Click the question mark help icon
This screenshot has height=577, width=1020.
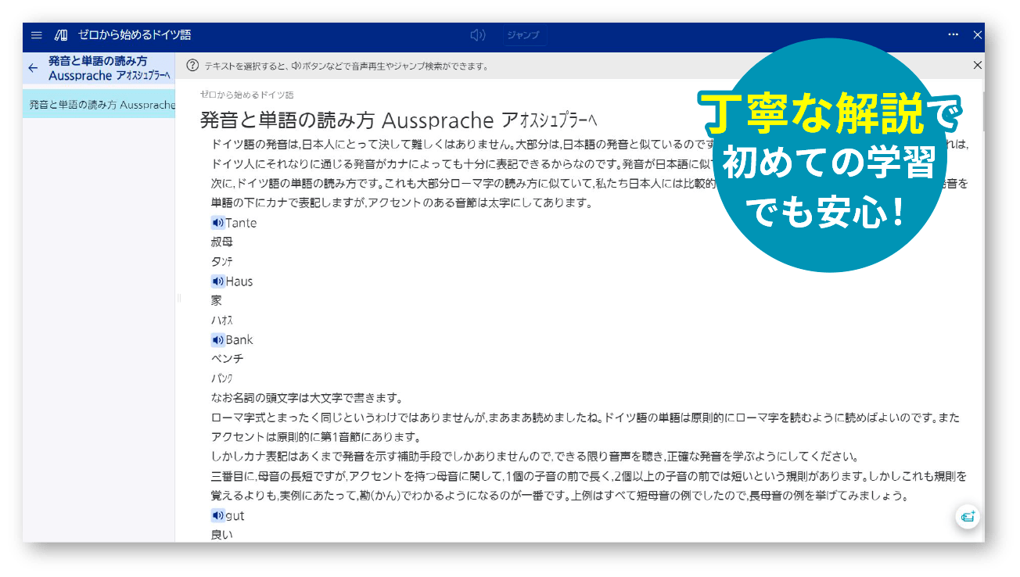(192, 66)
